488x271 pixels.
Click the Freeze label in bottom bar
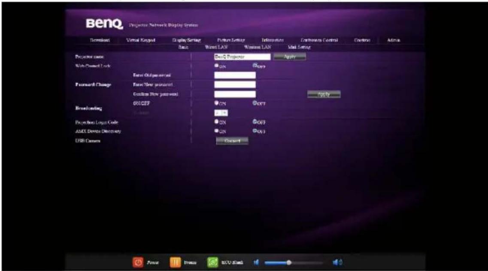190,262
